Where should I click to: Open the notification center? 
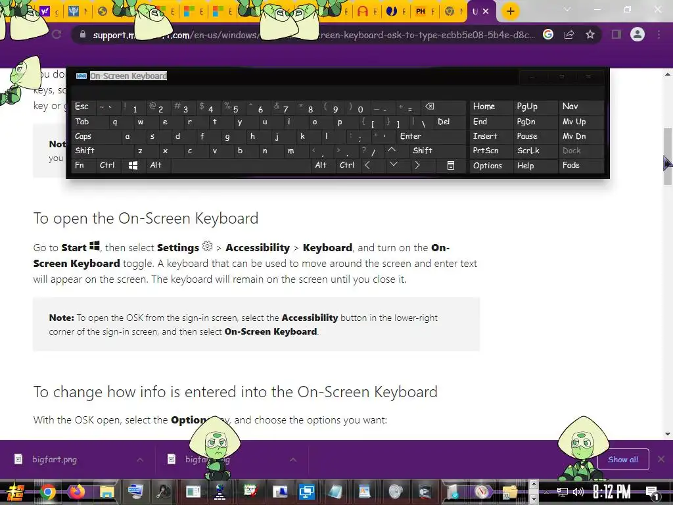pyautogui.click(x=653, y=492)
